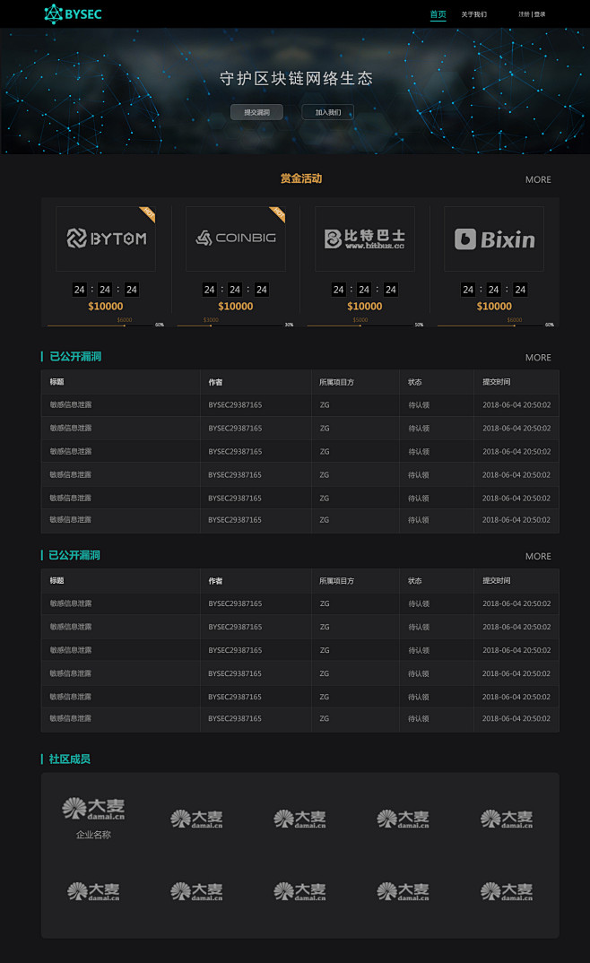Image resolution: width=590 pixels, height=963 pixels.
Task: Click the $5000 marker on 比特巴士 progress
Action: click(360, 320)
